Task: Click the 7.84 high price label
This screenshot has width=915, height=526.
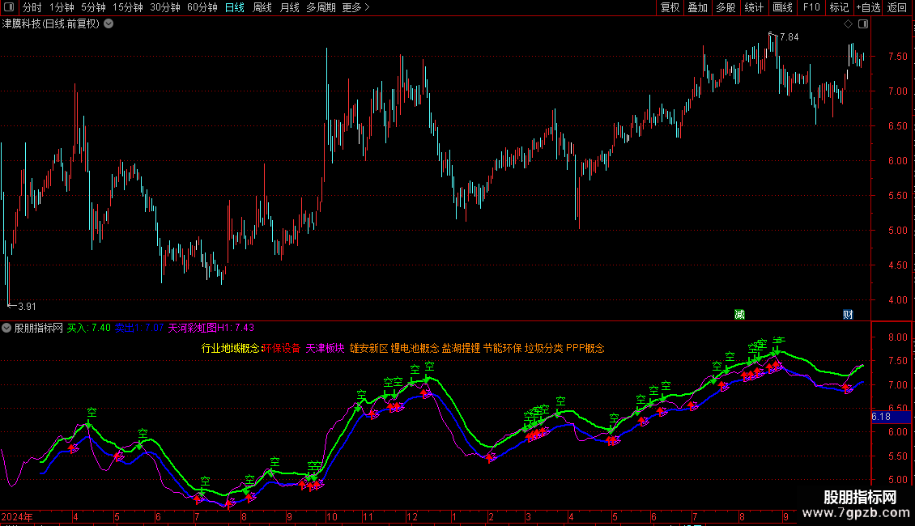Action: [x=789, y=37]
